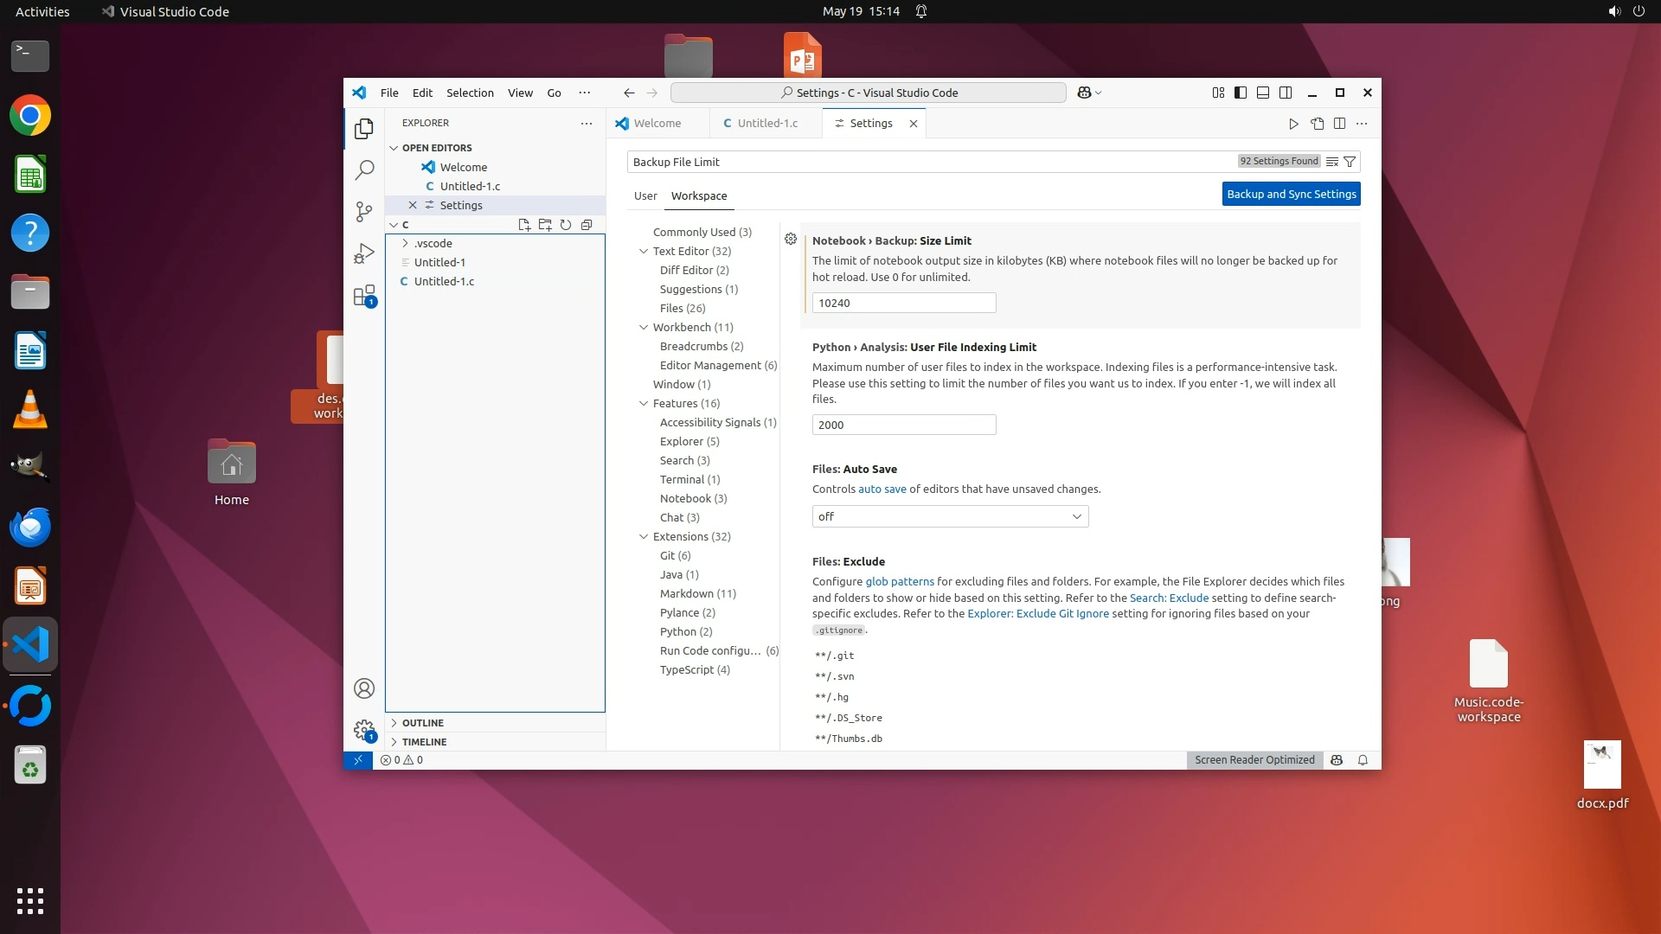Toggle secondary side bar layout button

coord(1286,93)
